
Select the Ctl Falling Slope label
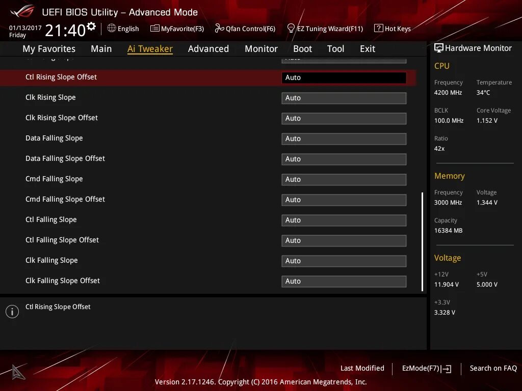51,220
